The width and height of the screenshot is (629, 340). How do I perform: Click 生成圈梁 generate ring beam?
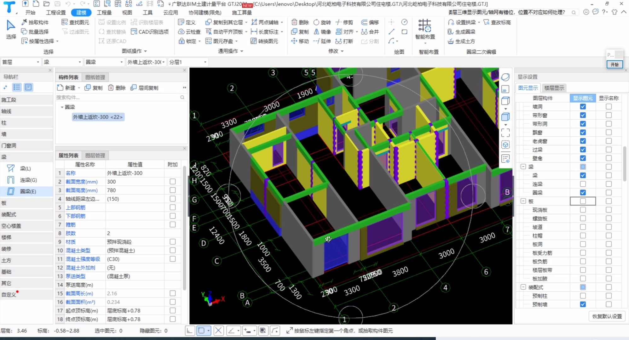(461, 31)
